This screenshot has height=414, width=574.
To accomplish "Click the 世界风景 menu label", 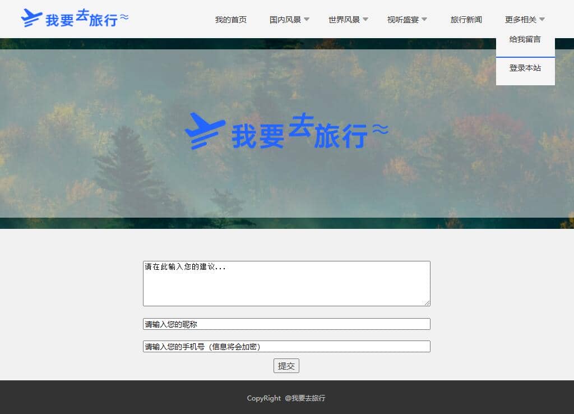I will 344,20.
